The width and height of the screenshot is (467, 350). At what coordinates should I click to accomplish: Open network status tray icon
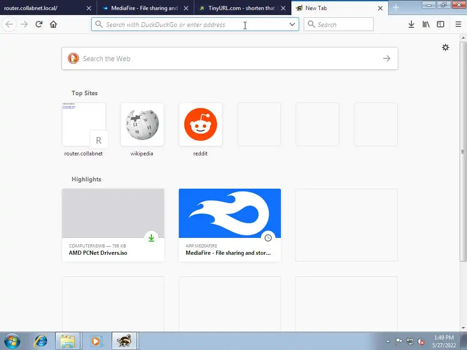(410, 341)
